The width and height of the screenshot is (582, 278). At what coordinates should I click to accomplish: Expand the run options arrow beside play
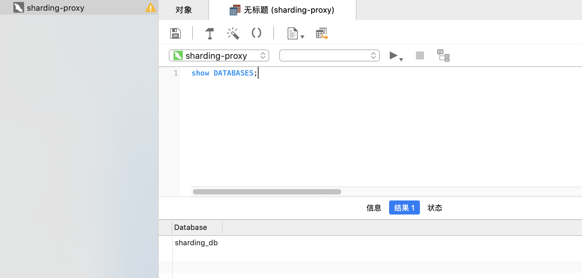[401, 59]
